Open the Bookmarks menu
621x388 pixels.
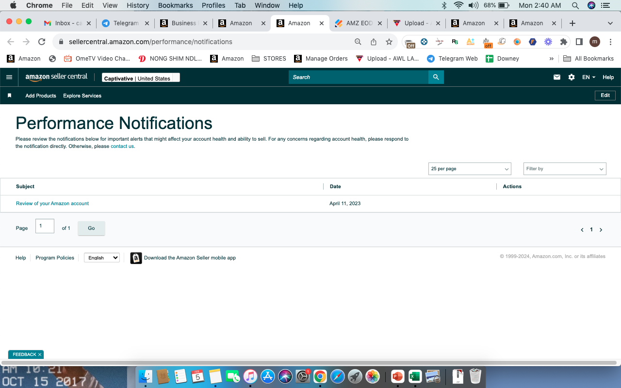pyautogui.click(x=176, y=5)
